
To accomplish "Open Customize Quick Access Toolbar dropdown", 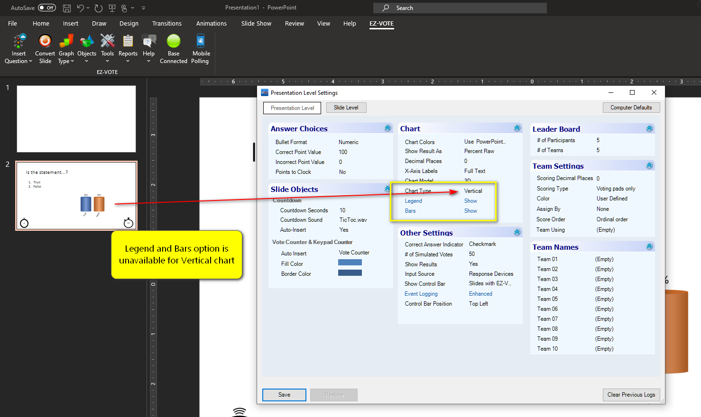I will [143, 8].
